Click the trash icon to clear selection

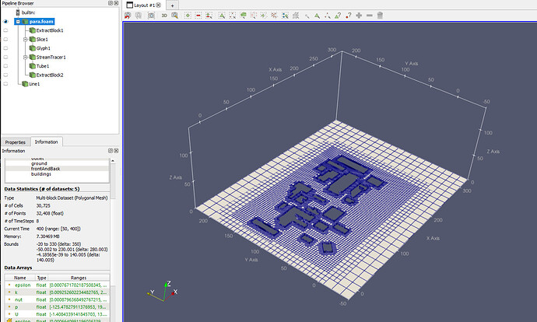380,16
